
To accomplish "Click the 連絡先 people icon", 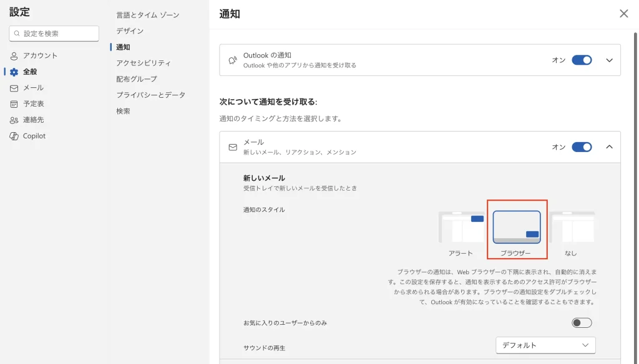I will (14, 120).
